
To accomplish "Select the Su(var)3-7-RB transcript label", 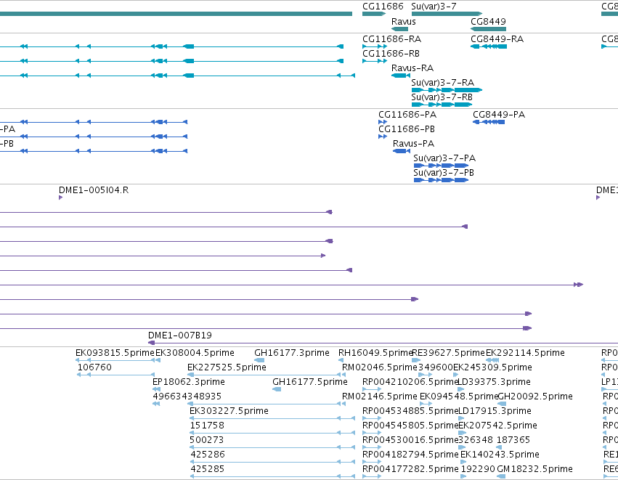I will [x=442, y=97].
